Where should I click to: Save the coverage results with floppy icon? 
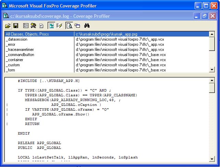click(16, 26)
